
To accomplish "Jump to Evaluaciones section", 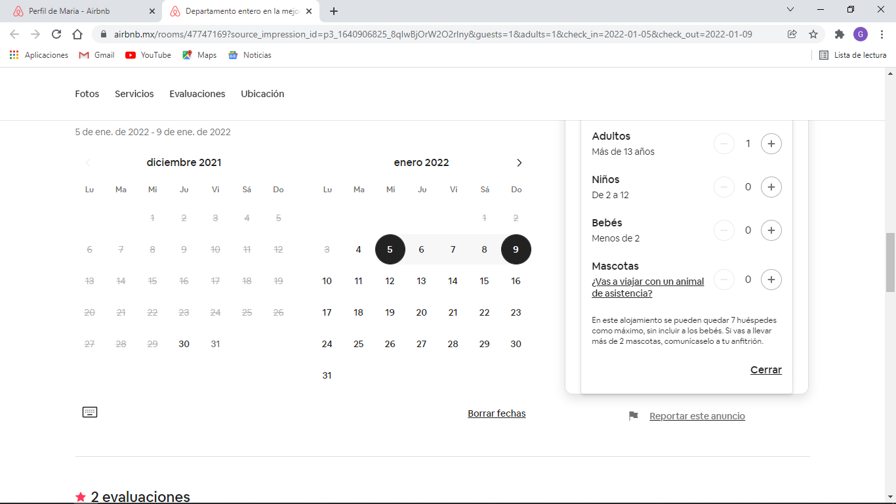I will 197,94.
